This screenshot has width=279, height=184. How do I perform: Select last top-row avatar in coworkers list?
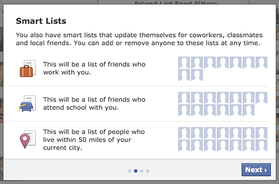coord(262,63)
